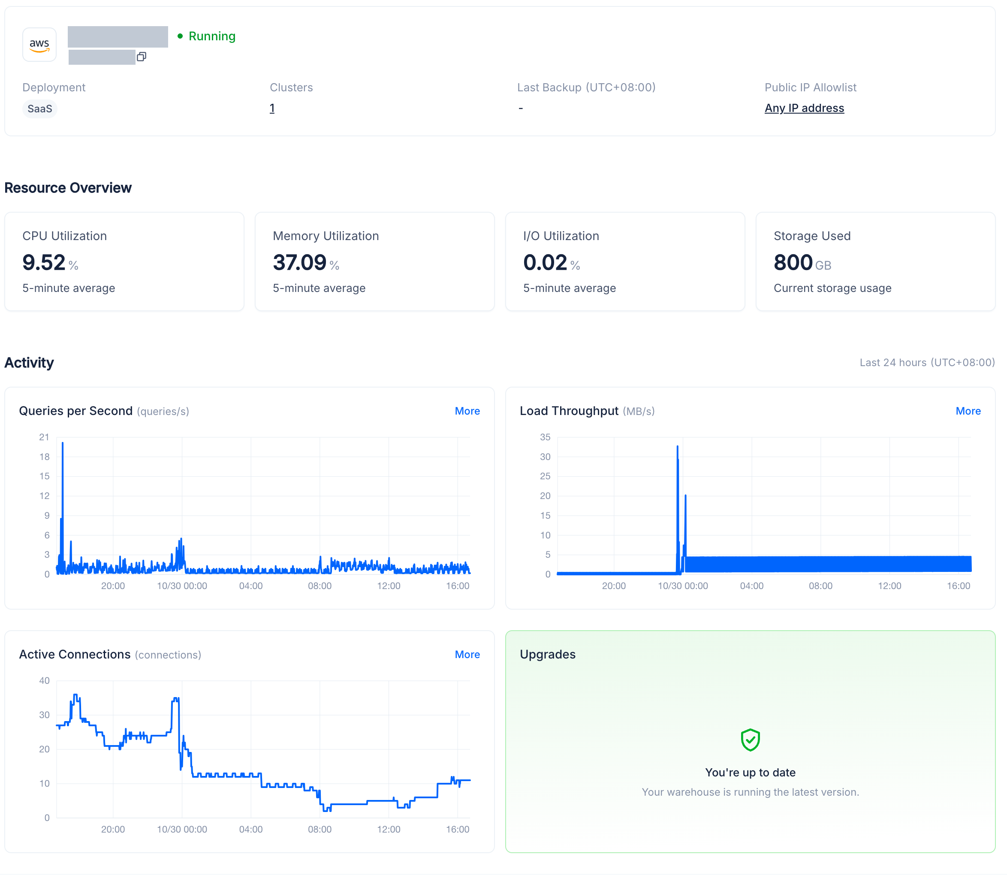Image resolution: width=1007 pixels, height=875 pixels.
Task: Click Your warehouse is running latest version text
Action: (750, 792)
